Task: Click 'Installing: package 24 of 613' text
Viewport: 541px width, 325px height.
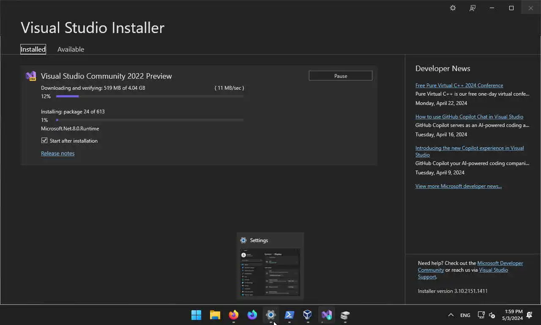Action: (73, 112)
